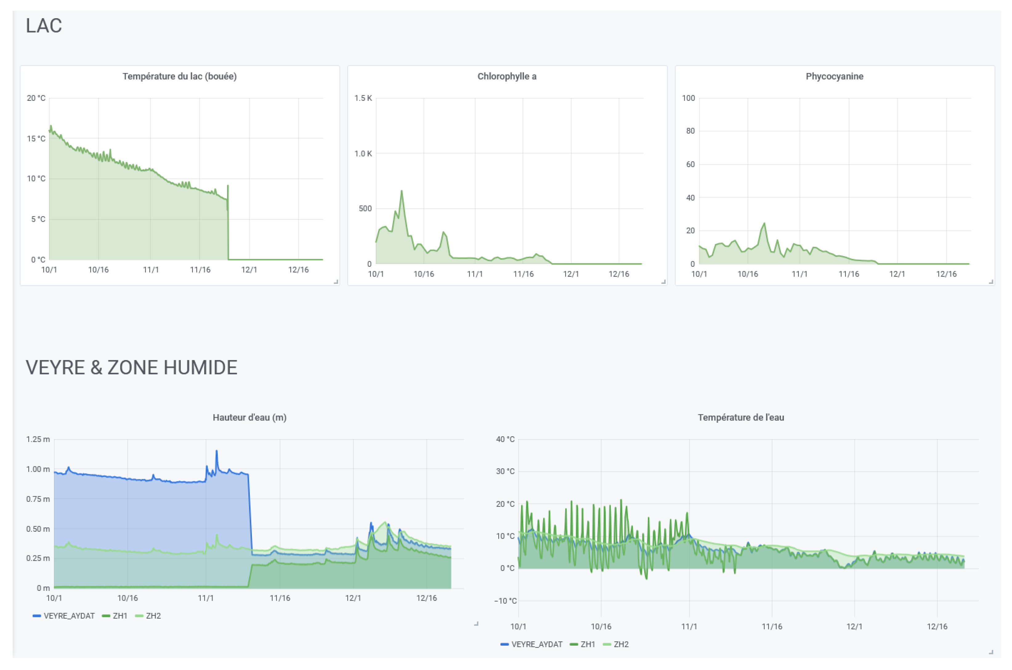Click resize handle of Température du lac panel
This screenshot has width=1012, height=670.
coord(336,282)
